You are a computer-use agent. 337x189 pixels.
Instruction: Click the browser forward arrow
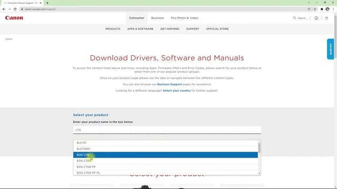click(x=9, y=9)
